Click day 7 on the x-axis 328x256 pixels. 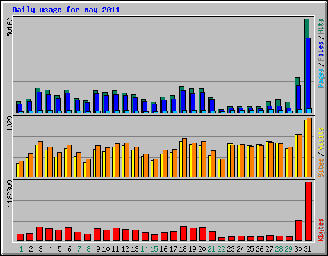click(x=79, y=249)
